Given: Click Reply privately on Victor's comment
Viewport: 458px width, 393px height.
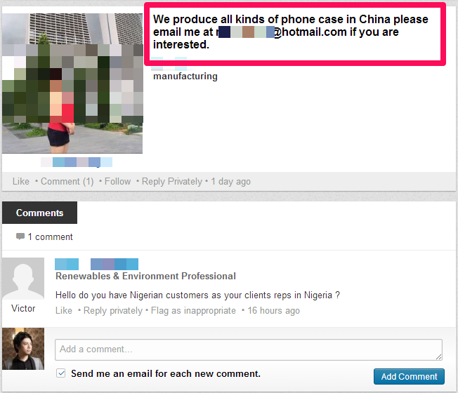Looking at the screenshot, I should click(x=113, y=310).
